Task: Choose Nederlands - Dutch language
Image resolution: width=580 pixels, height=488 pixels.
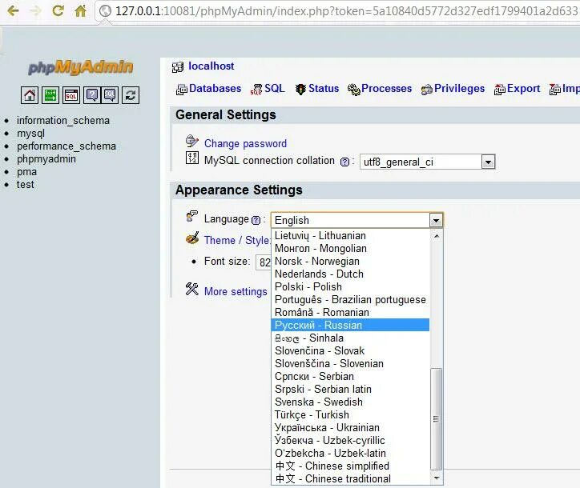Action: [x=350, y=274]
